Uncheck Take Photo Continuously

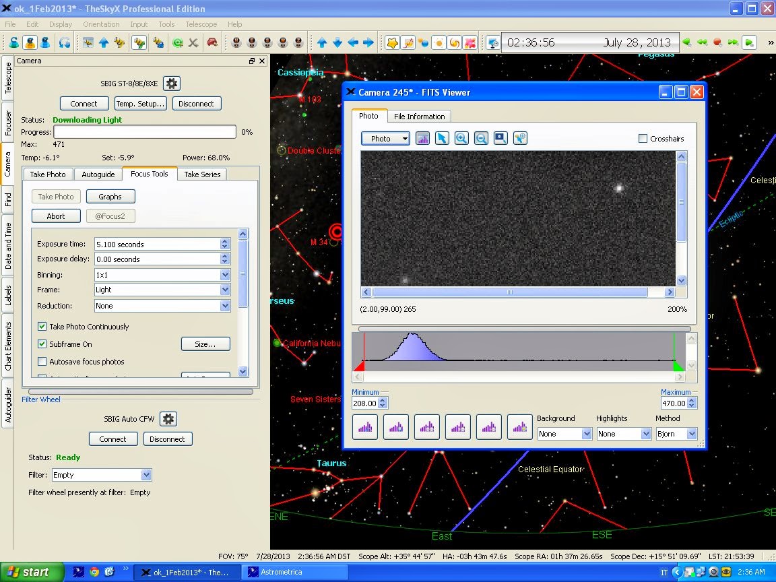click(42, 327)
